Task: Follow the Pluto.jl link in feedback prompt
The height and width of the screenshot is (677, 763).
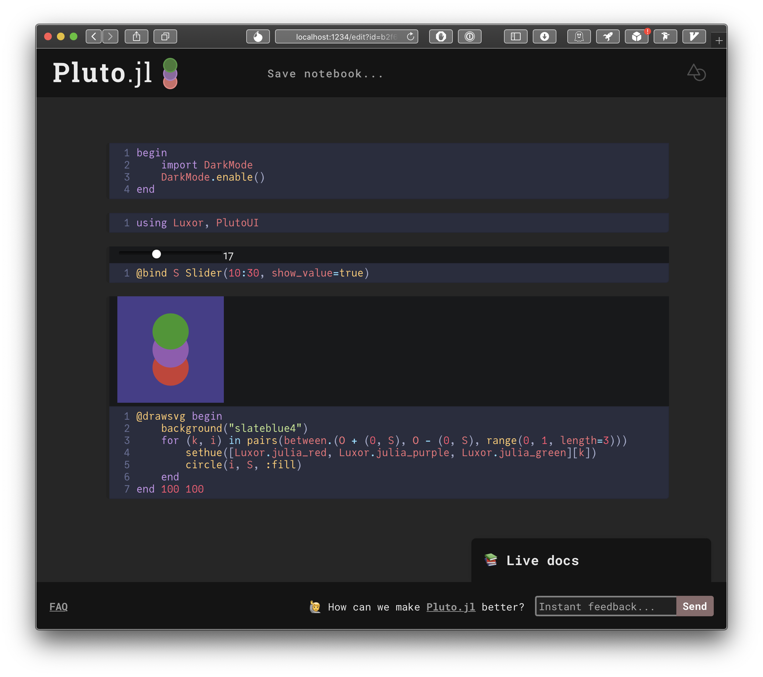Action: [451, 607]
